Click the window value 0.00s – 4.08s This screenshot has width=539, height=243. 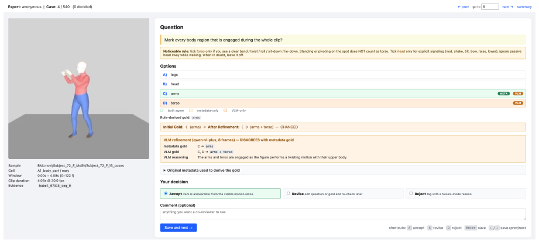(54, 175)
